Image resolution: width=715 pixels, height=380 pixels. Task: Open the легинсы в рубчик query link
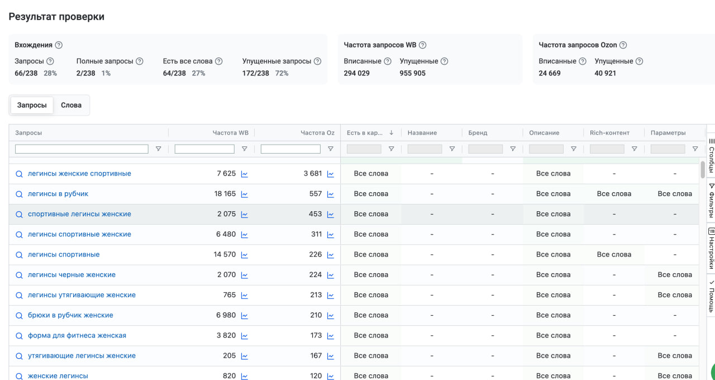point(58,194)
